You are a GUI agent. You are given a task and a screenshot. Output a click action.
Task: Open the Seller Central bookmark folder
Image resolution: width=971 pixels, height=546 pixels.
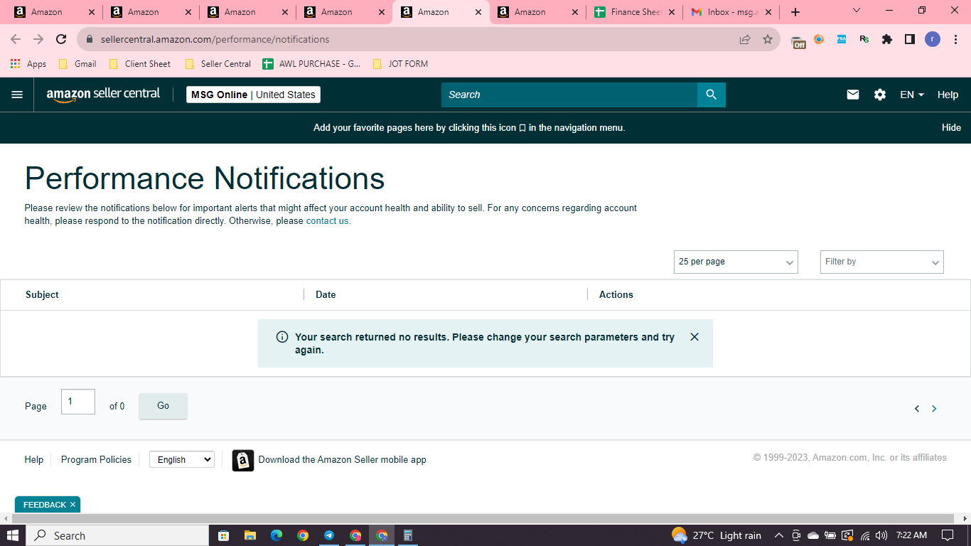click(x=218, y=64)
